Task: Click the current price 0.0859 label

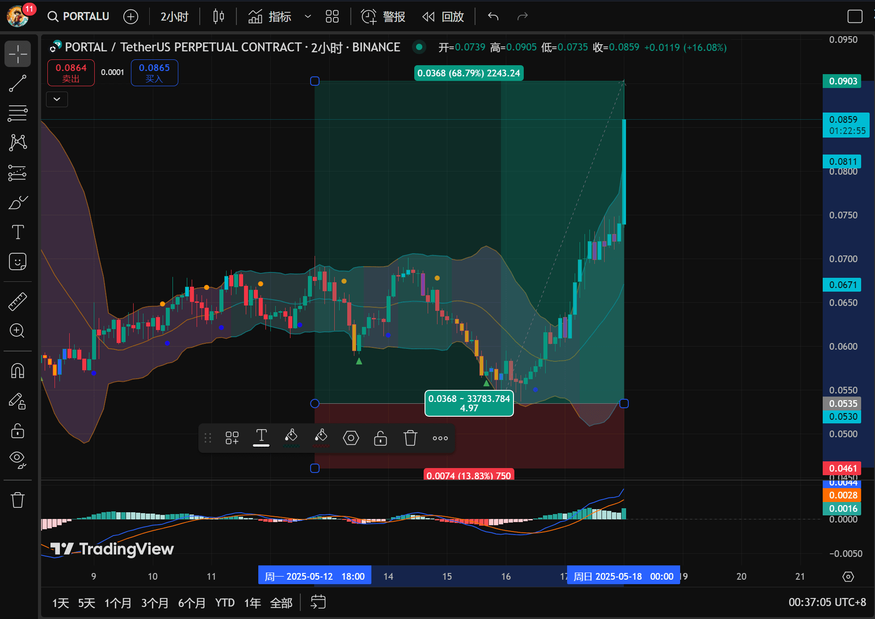Action: point(846,125)
